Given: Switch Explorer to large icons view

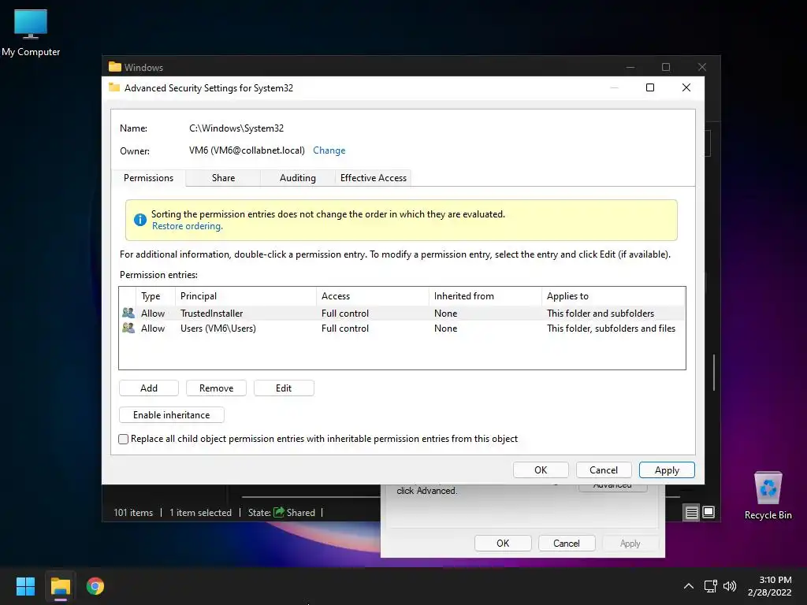Looking at the screenshot, I should point(708,512).
